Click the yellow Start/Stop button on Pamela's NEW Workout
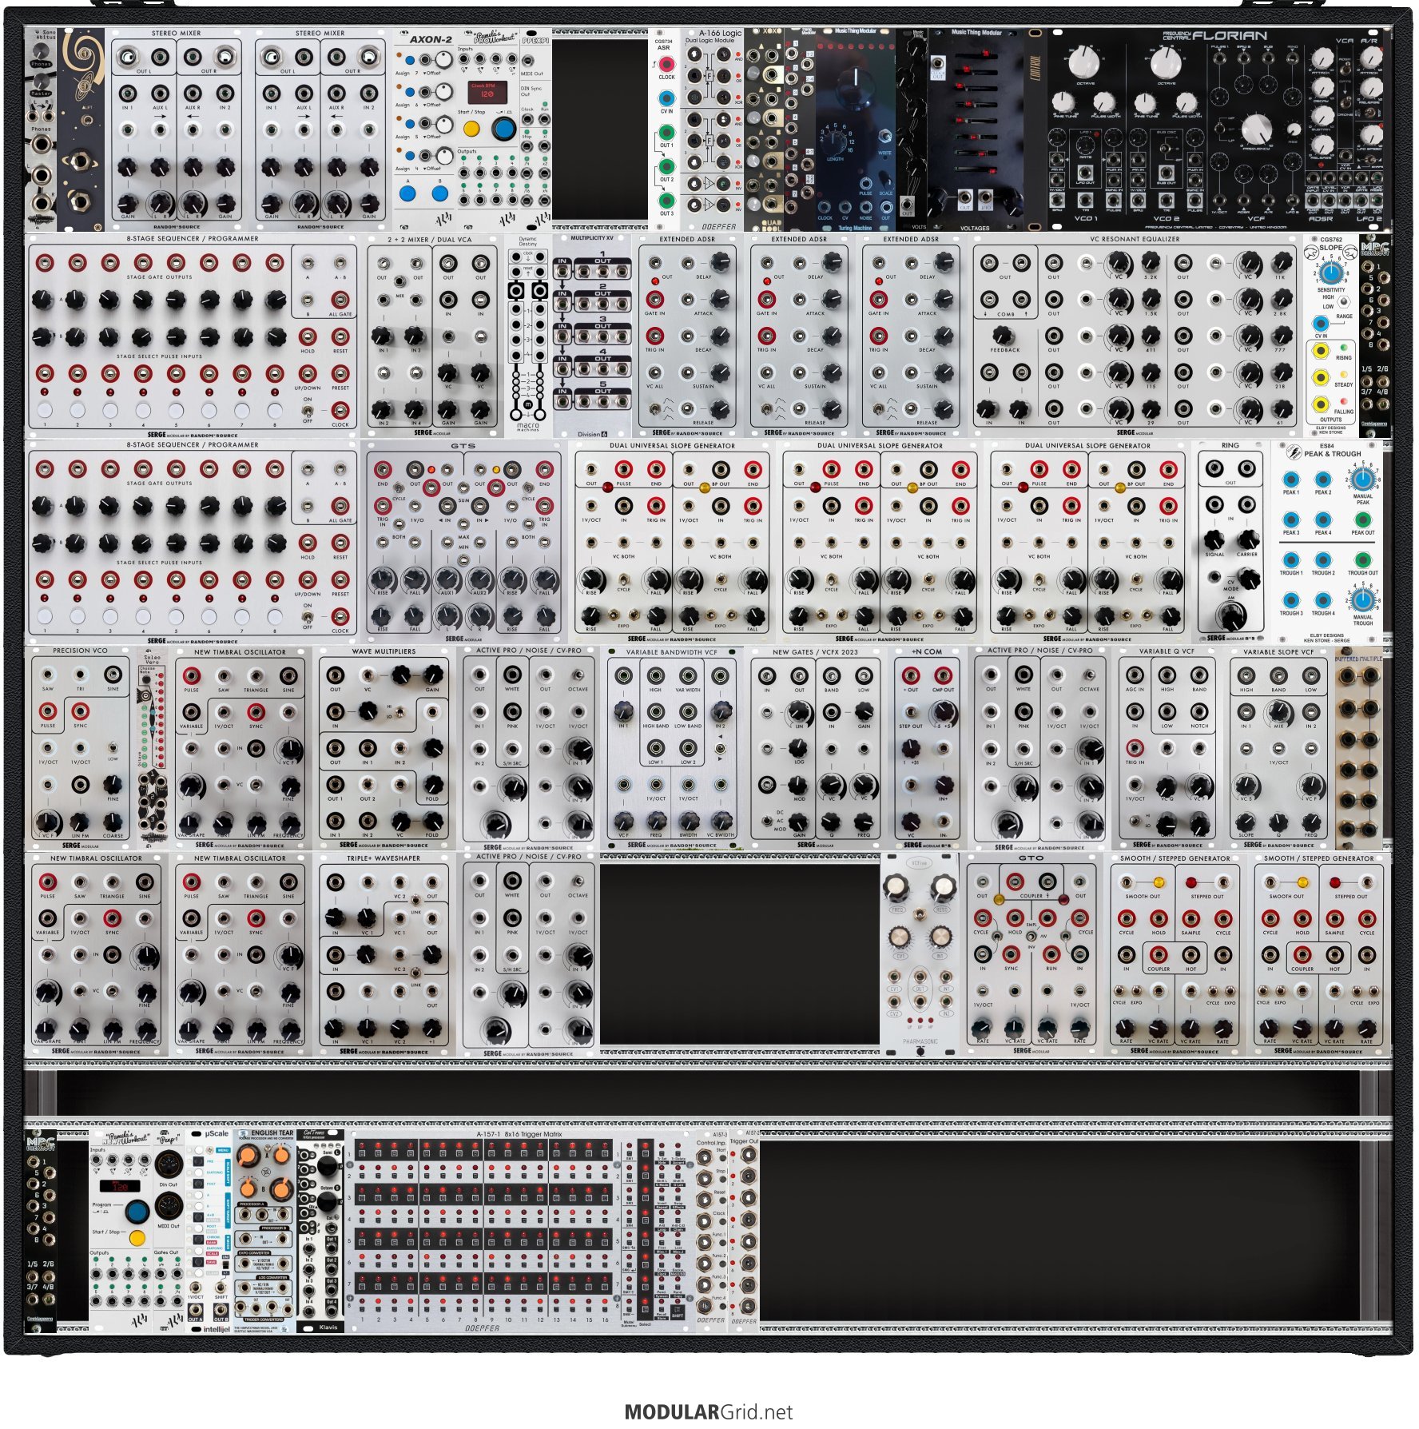The height and width of the screenshot is (1429, 1419). pyautogui.click(x=137, y=1238)
